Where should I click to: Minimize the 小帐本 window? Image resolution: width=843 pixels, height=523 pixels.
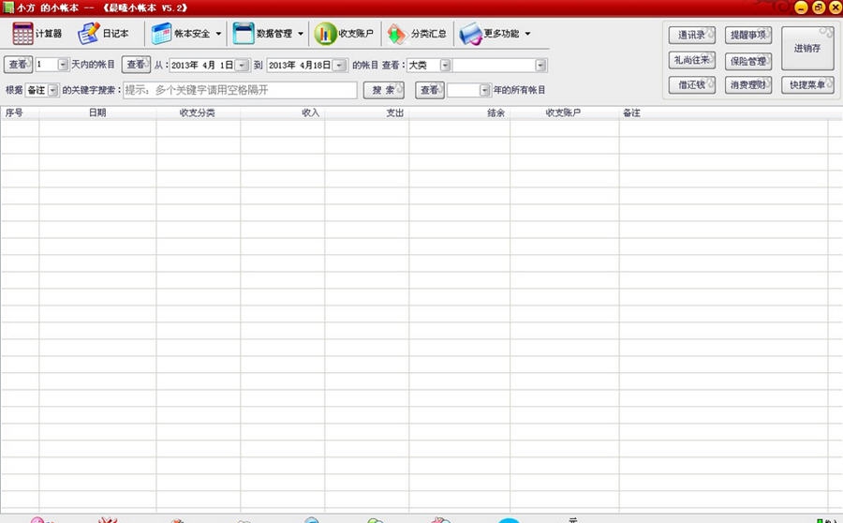click(x=801, y=7)
